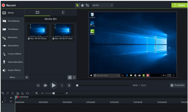
Task: Click the Paste icon in timeline toolbar
Action: pos(22,93)
